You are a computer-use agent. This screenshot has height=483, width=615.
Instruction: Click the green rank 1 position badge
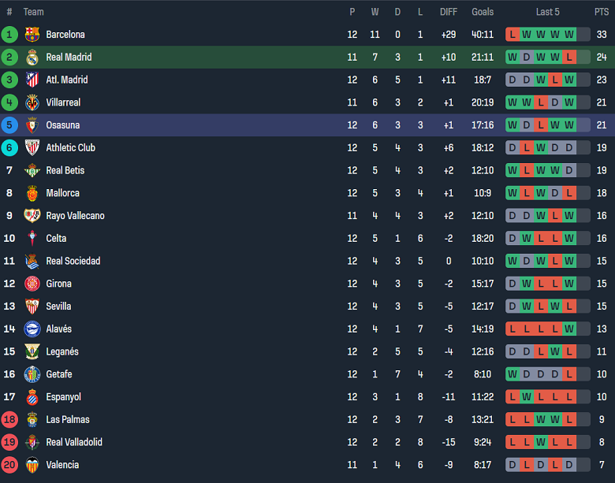[9, 35]
